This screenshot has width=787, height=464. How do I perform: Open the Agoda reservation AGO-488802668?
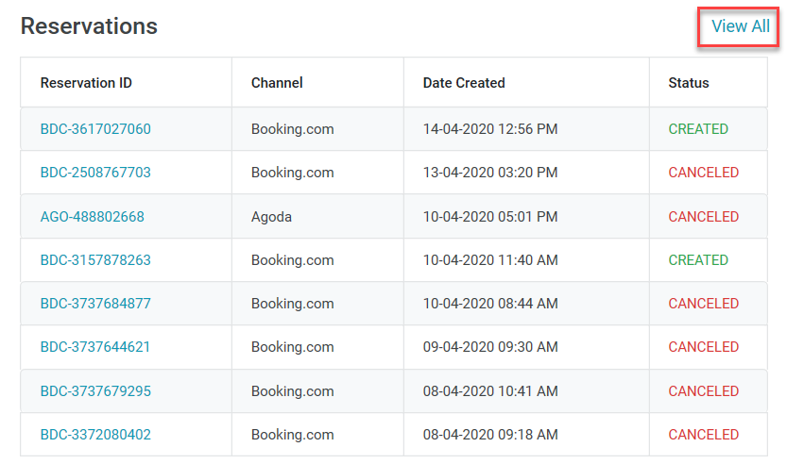click(92, 217)
